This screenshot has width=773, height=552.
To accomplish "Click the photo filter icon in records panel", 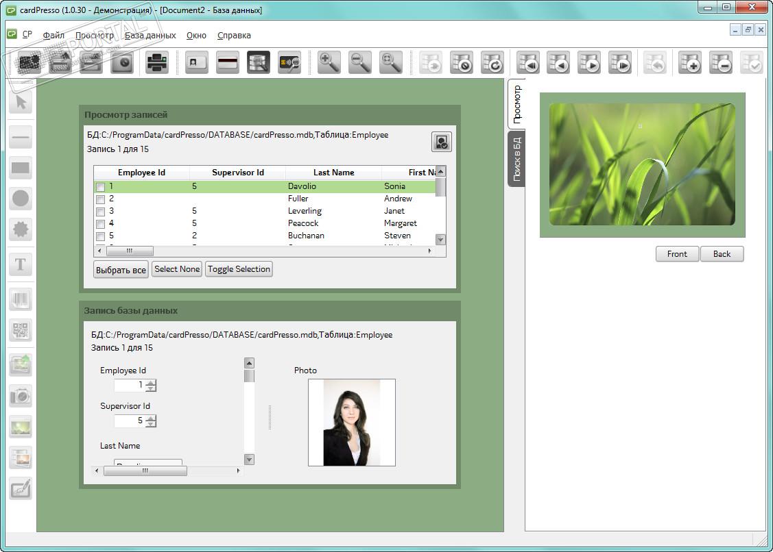I will [441, 142].
